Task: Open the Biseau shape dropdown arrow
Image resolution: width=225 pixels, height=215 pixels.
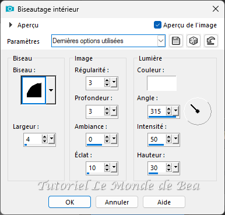Action: (x=51, y=90)
